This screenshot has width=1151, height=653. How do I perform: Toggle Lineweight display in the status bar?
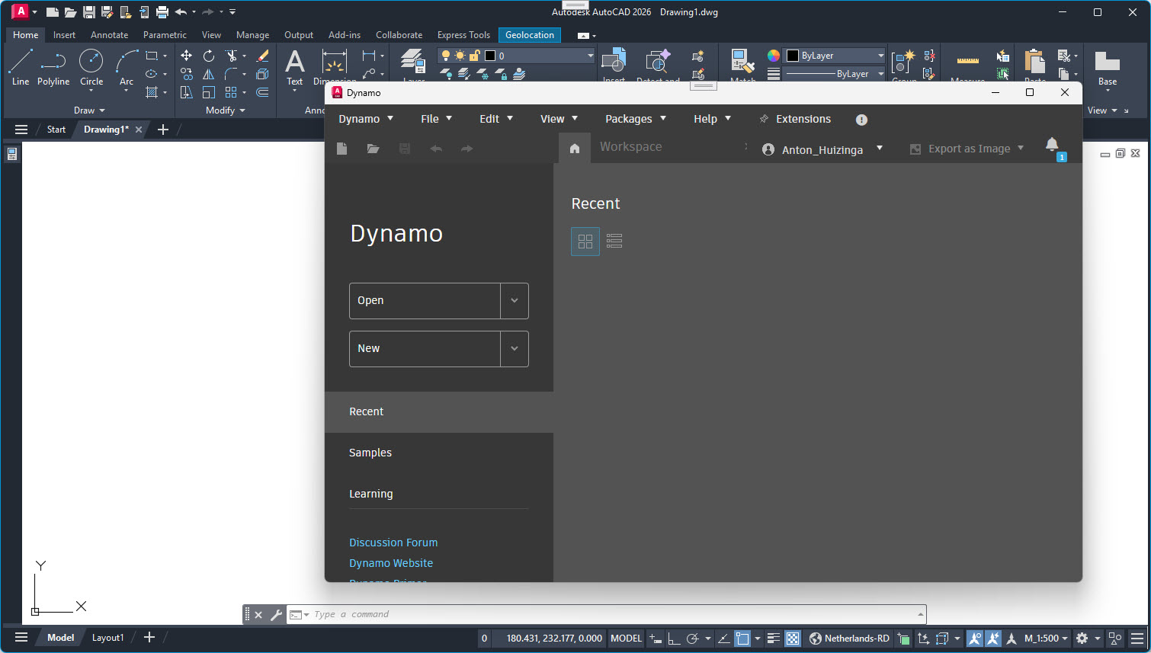point(774,639)
